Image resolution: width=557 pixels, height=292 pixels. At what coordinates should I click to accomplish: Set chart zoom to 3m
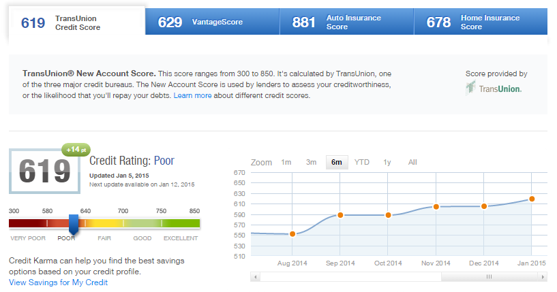point(311,162)
